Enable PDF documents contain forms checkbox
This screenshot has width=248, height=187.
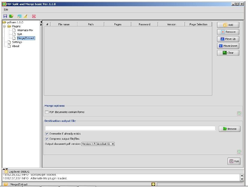pyautogui.click(x=47, y=112)
